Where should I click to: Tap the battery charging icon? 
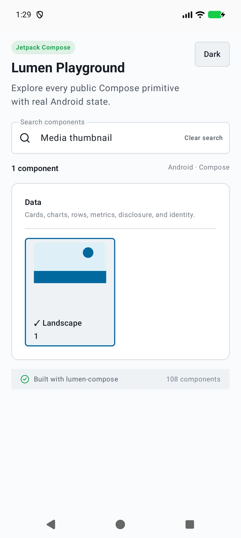coord(217,14)
